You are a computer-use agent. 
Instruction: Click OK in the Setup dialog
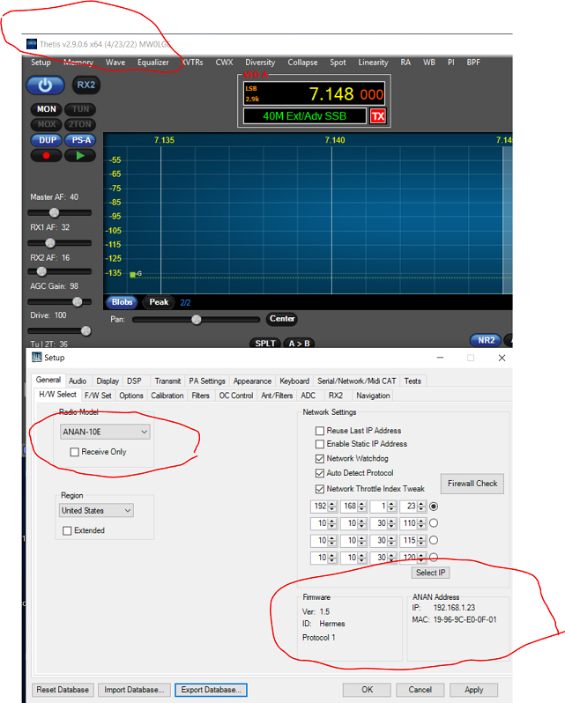[x=367, y=690]
